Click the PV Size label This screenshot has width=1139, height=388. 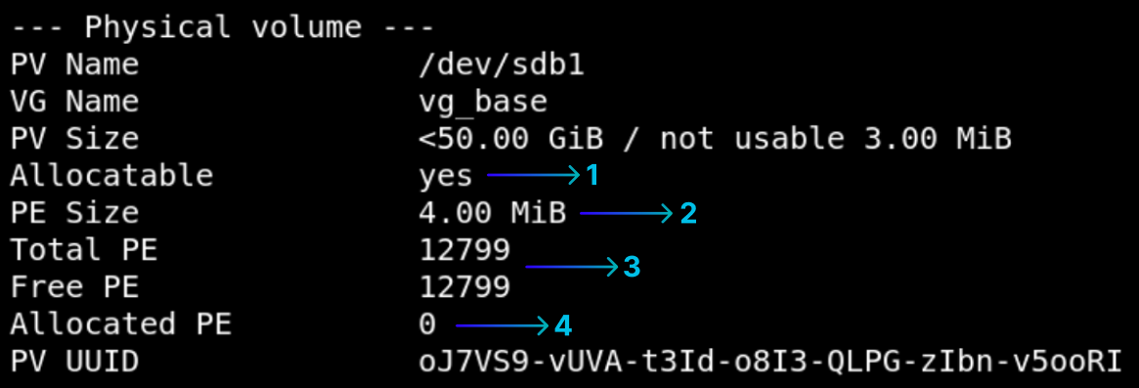click(74, 139)
